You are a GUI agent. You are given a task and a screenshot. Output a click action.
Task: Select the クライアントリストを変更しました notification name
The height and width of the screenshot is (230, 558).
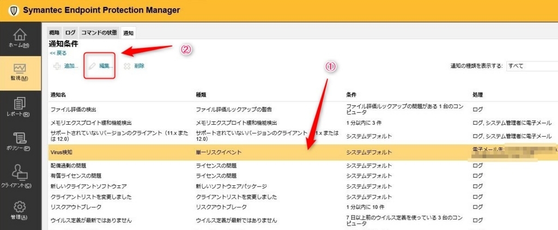tap(92, 197)
